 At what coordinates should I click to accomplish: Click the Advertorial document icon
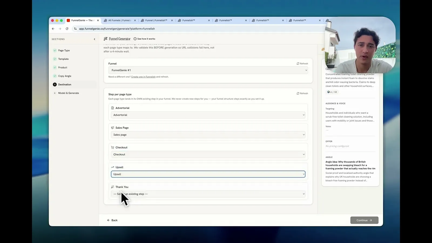pyautogui.click(x=113, y=108)
